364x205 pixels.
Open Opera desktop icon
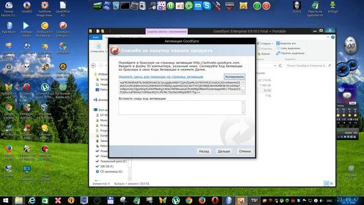pyautogui.click(x=27, y=89)
